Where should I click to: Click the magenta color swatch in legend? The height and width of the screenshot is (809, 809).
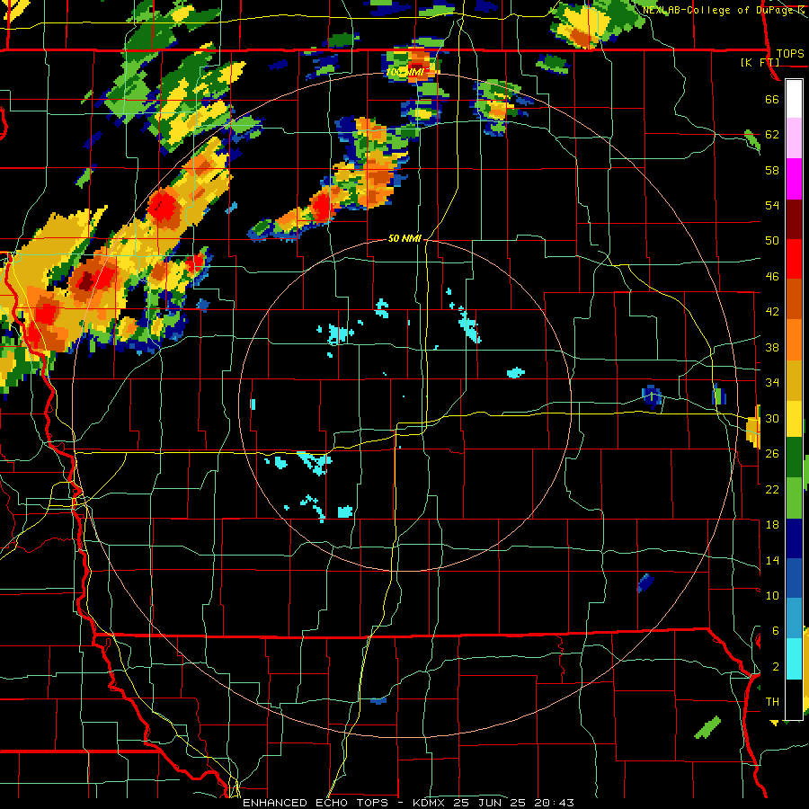point(794,179)
